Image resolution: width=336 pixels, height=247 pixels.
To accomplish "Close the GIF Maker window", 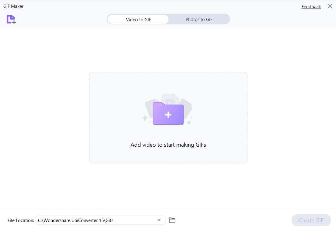I will 330,6.
